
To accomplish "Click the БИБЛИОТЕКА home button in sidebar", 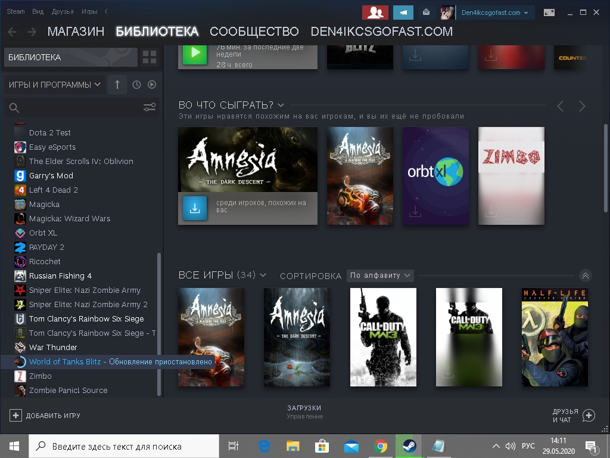I will [x=71, y=57].
